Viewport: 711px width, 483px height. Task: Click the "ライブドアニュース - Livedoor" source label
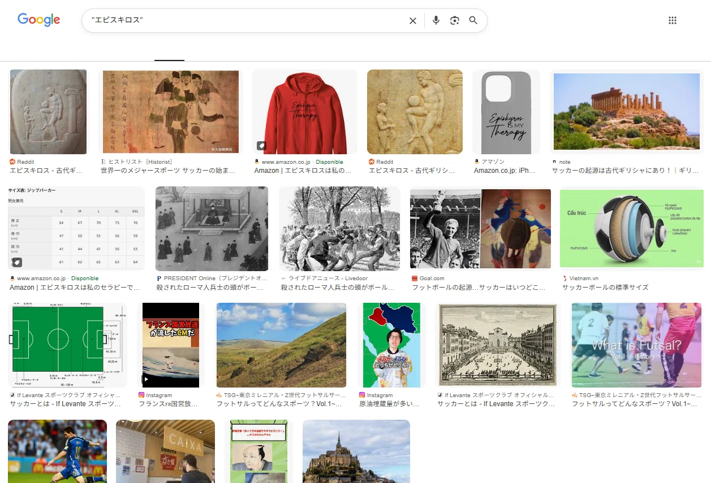pos(328,279)
